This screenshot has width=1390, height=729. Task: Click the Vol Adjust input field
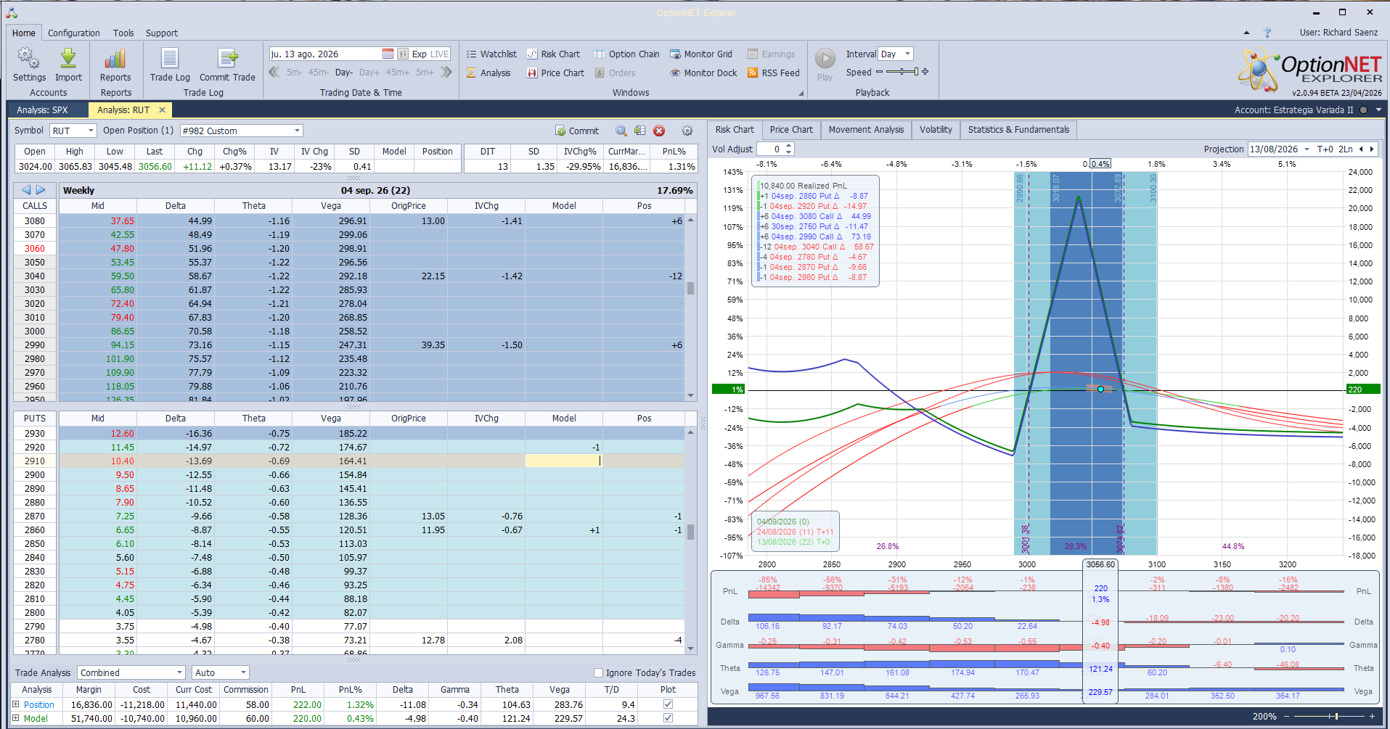pos(770,149)
